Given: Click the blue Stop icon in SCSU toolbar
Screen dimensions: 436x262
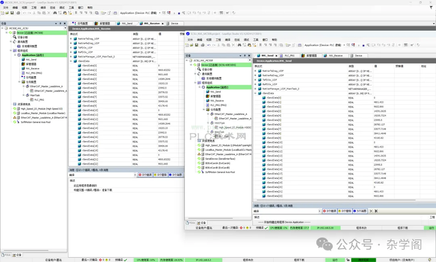Looking at the screenshot, I should pos(363,45).
